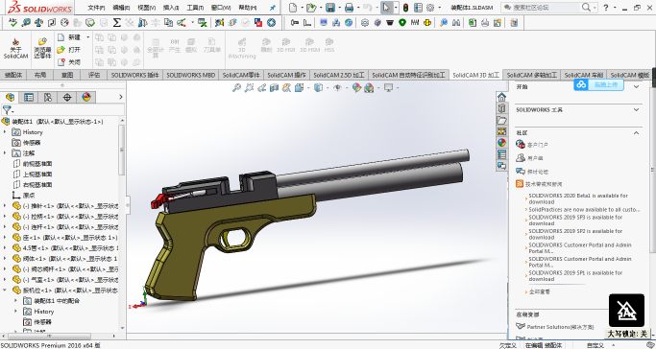Open the ConfigurationManager tab icon
Screen dimensions: 656x349
click(x=48, y=97)
